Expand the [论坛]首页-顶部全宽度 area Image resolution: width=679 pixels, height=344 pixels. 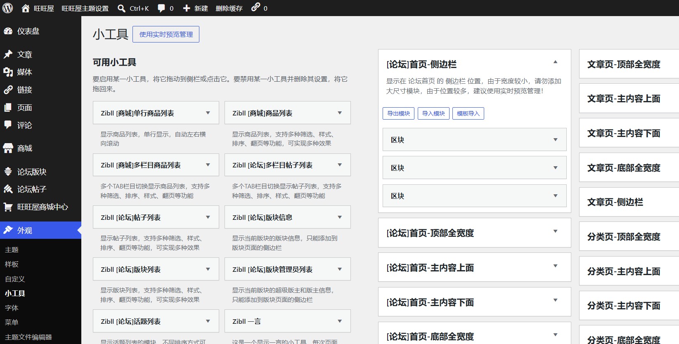pyautogui.click(x=556, y=231)
